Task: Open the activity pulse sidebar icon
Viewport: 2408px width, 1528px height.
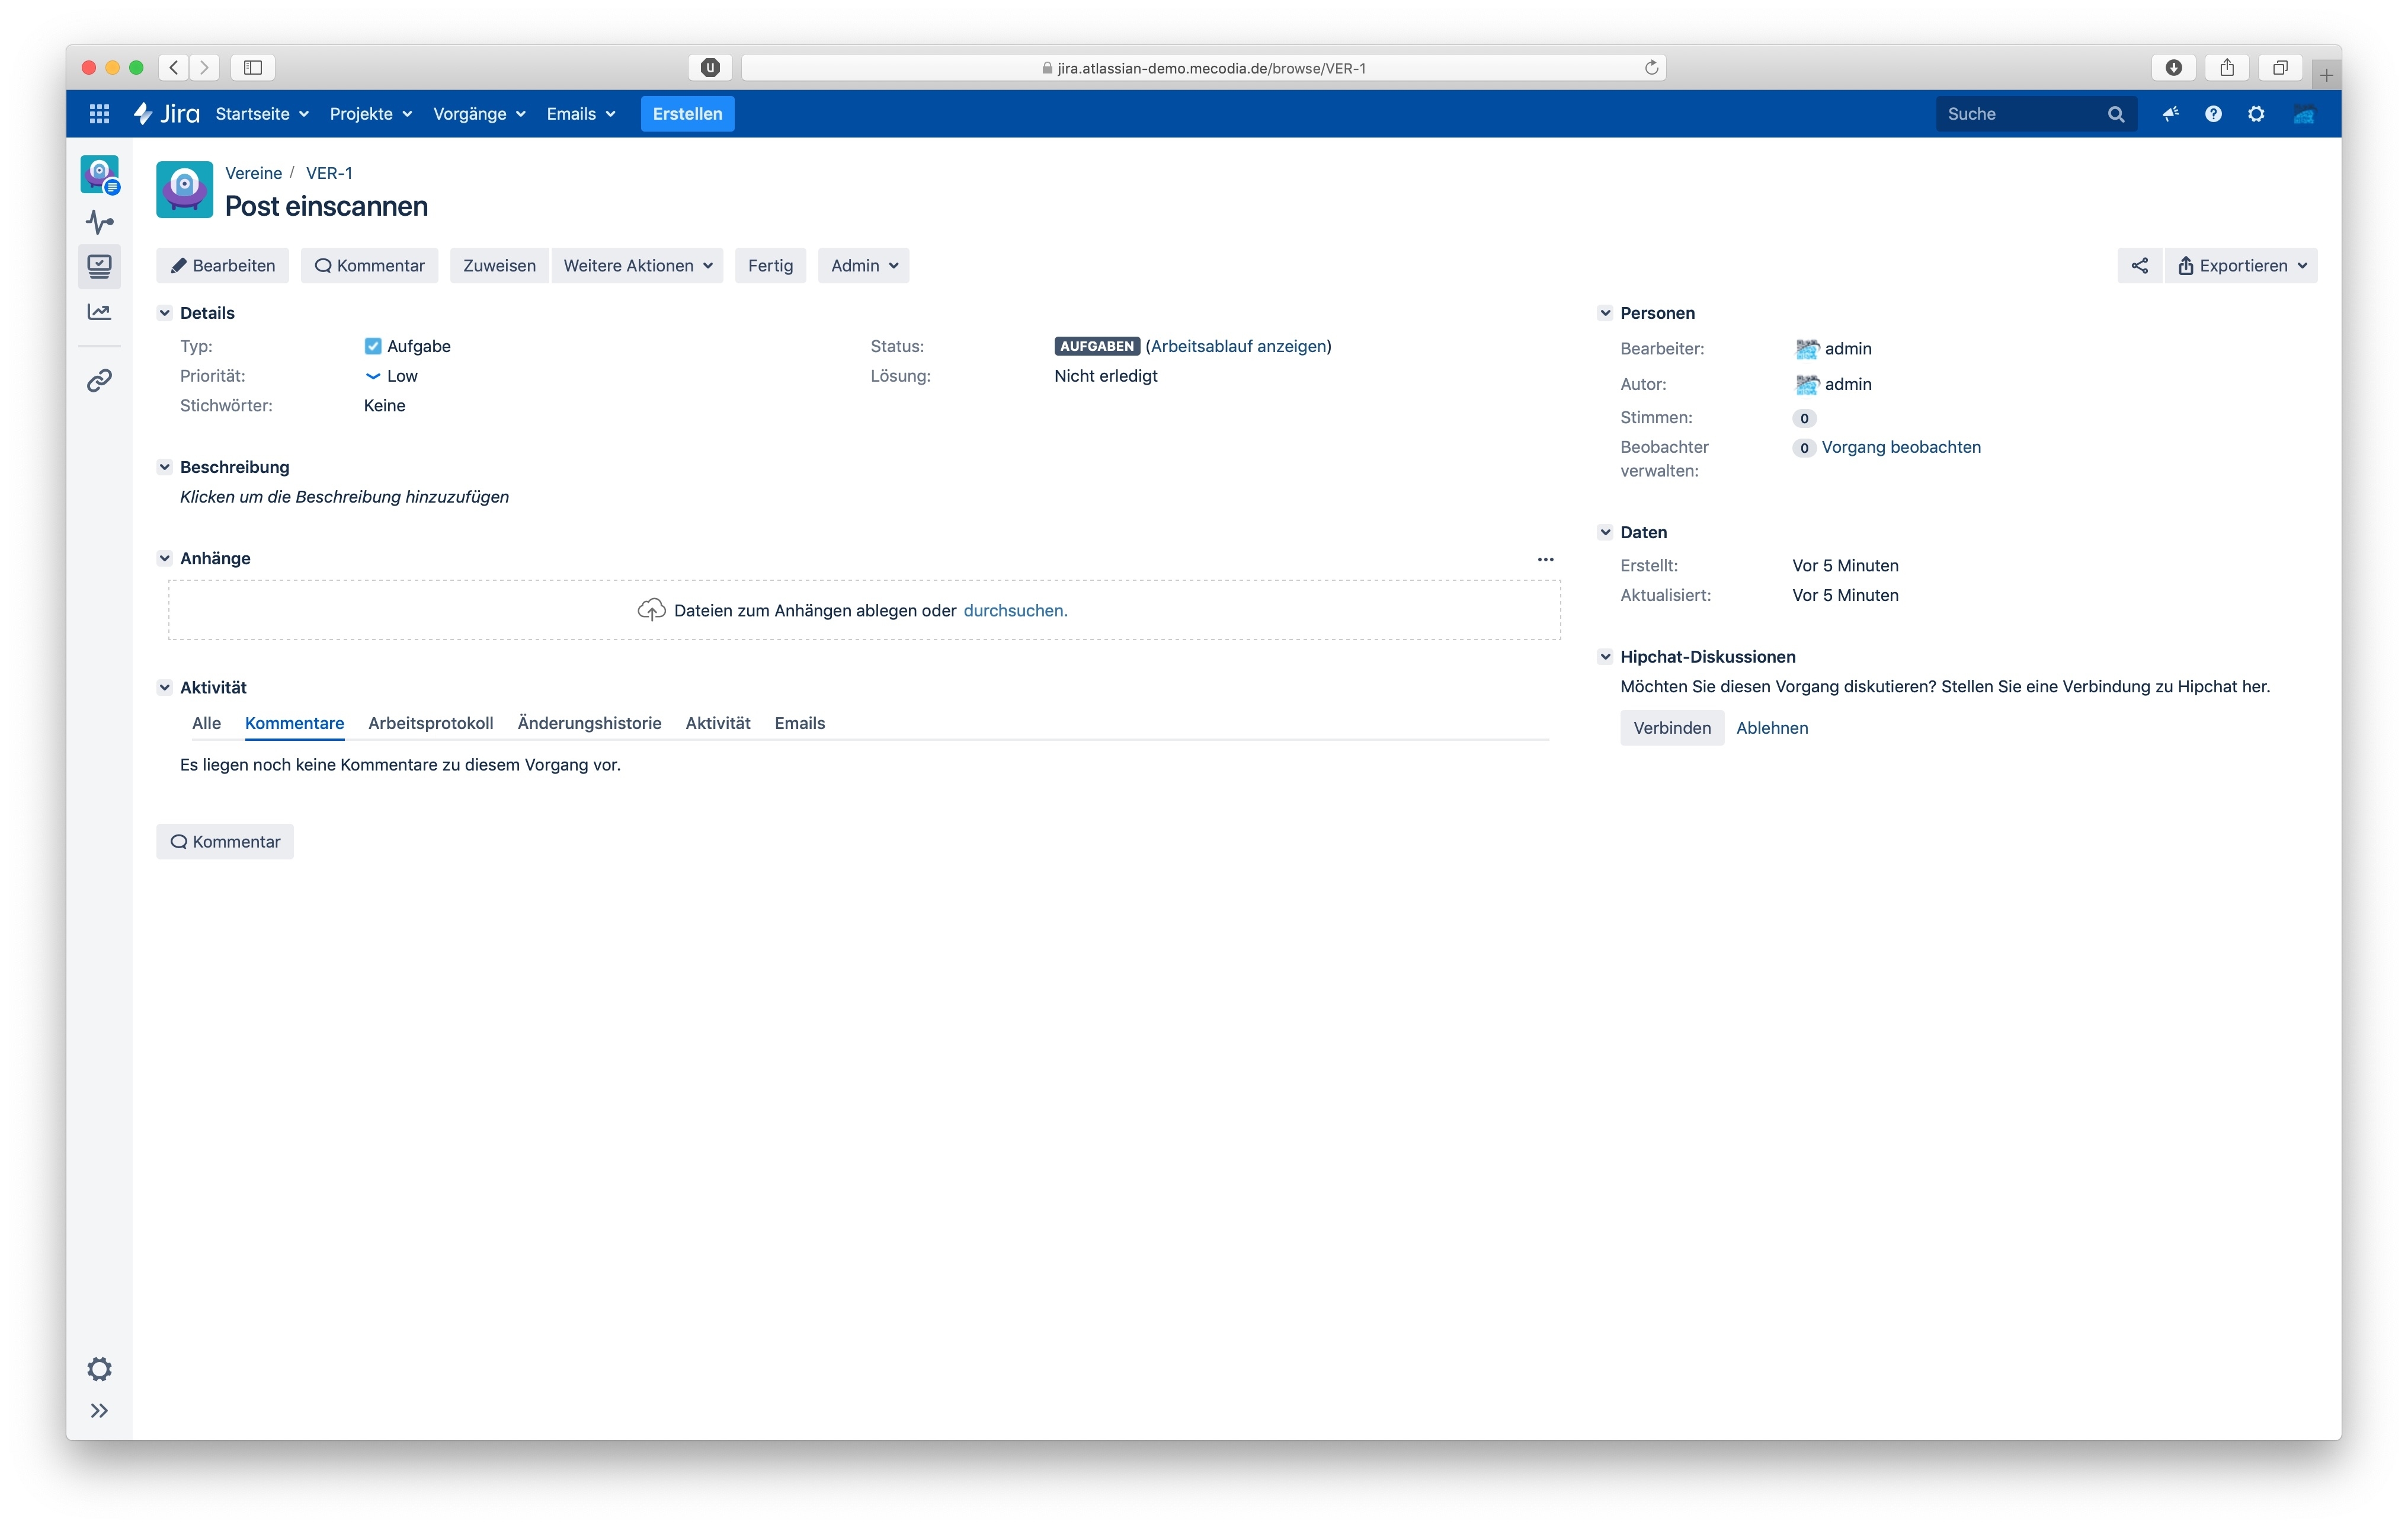Action: point(99,221)
